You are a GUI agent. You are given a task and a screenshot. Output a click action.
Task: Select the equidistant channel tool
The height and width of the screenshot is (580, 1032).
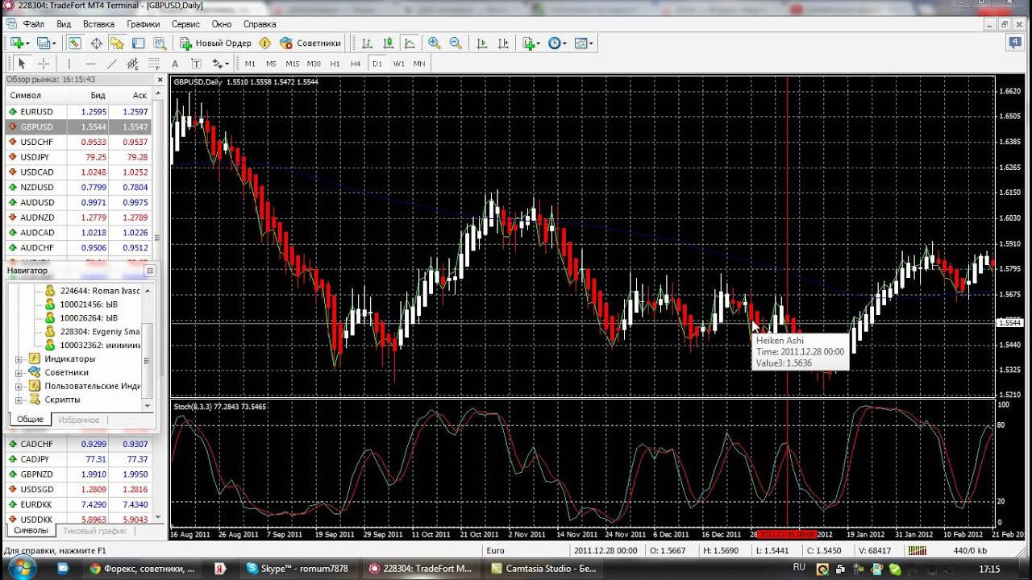pos(133,64)
